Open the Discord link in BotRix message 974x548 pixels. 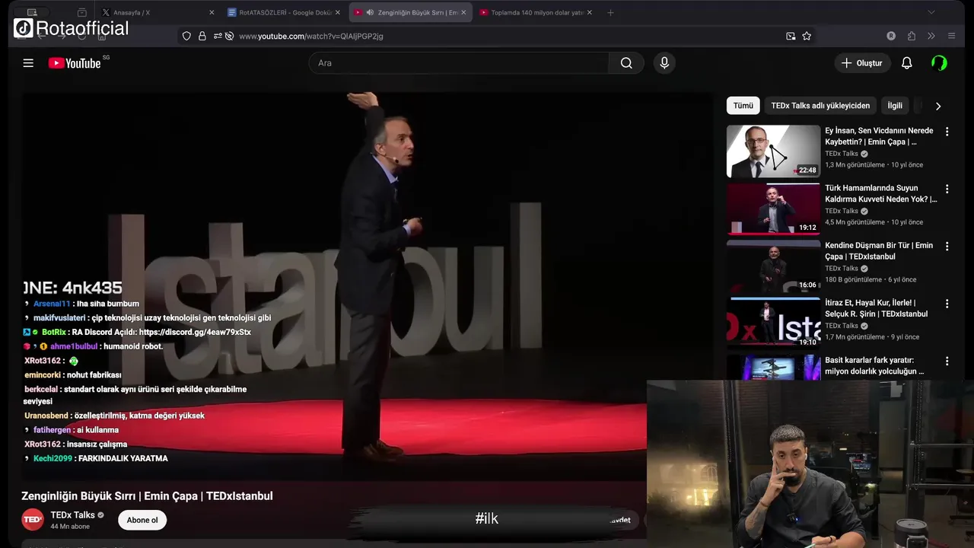click(195, 332)
